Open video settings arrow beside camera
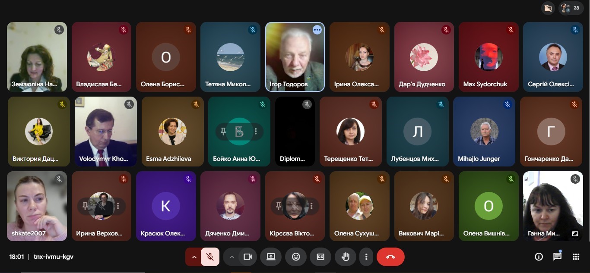 232,257
